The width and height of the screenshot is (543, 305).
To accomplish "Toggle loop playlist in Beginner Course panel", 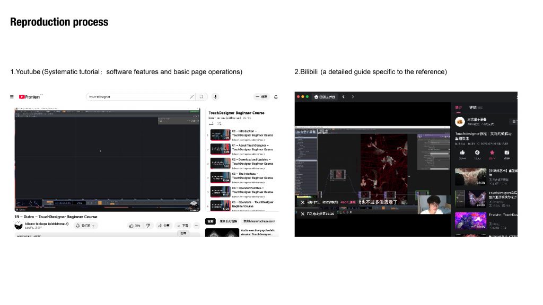I will [211, 123].
